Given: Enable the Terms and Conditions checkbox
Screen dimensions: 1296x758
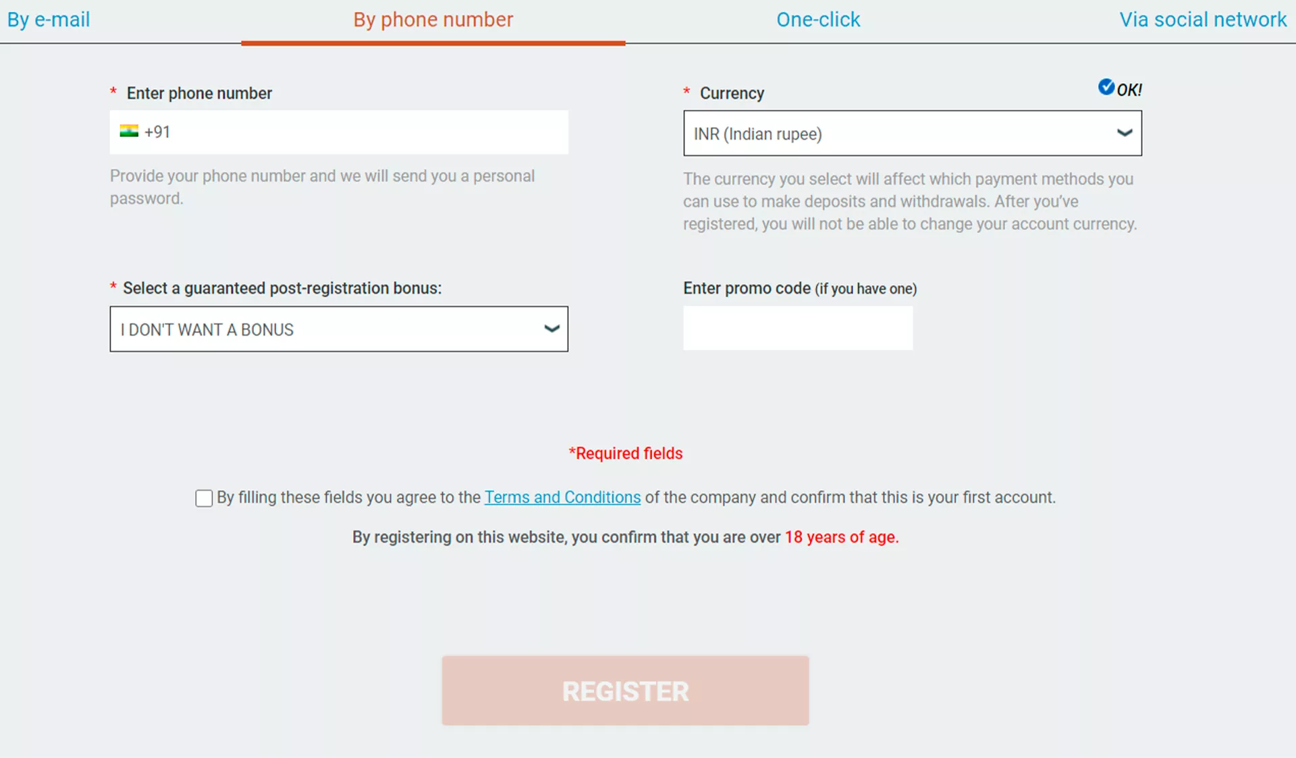Looking at the screenshot, I should pos(204,497).
